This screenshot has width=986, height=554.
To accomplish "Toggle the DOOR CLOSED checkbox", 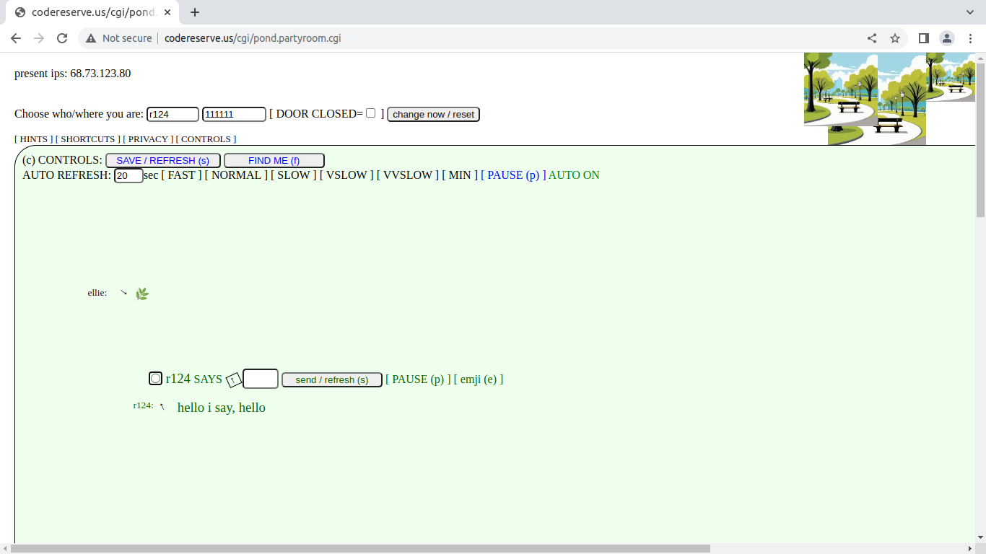I will point(370,113).
